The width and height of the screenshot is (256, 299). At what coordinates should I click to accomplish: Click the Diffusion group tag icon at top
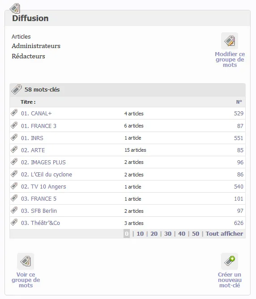tap(15, 8)
